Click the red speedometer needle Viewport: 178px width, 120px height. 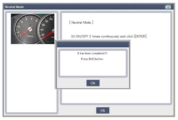tap(49, 34)
